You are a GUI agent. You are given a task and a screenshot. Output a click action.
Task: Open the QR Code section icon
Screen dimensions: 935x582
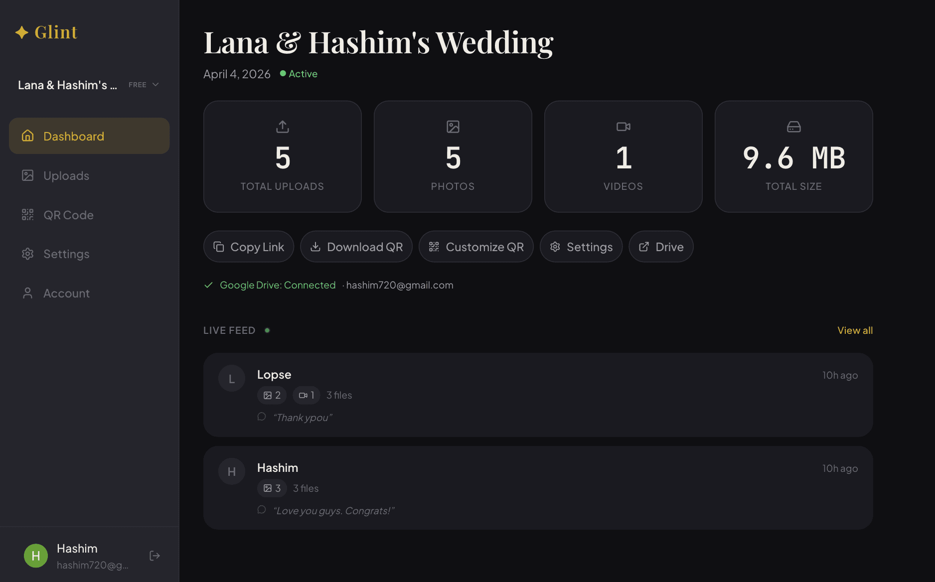(28, 214)
